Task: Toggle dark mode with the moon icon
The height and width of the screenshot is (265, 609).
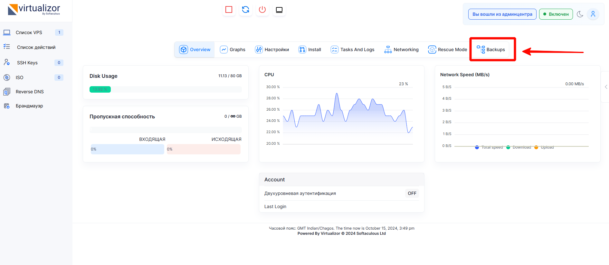Action: pos(580,14)
